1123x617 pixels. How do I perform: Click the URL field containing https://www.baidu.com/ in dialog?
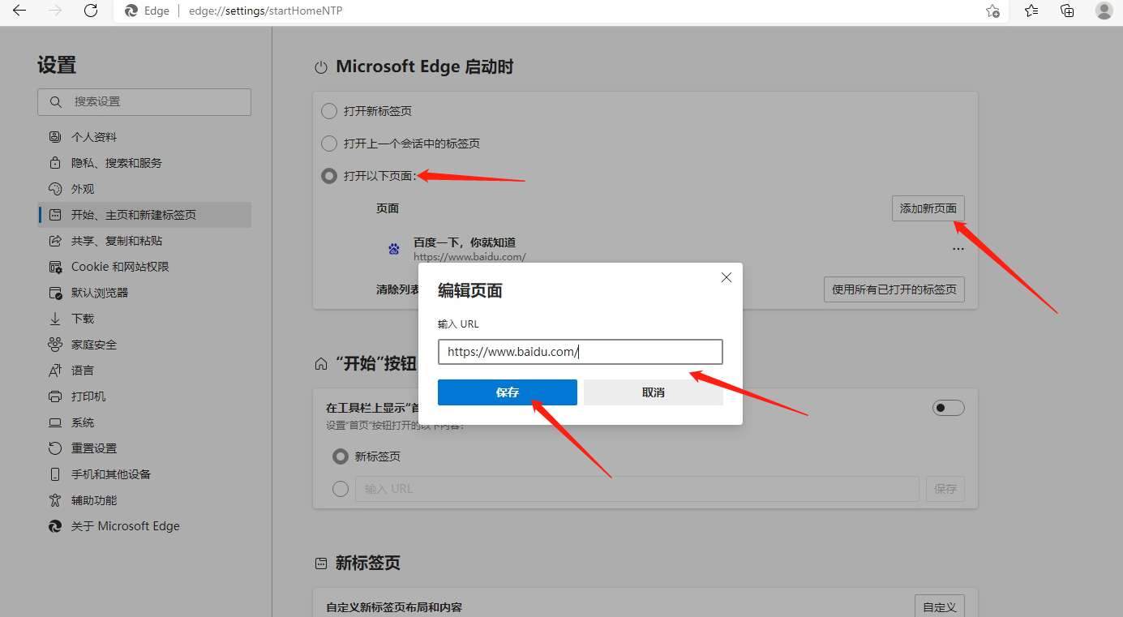click(x=581, y=352)
